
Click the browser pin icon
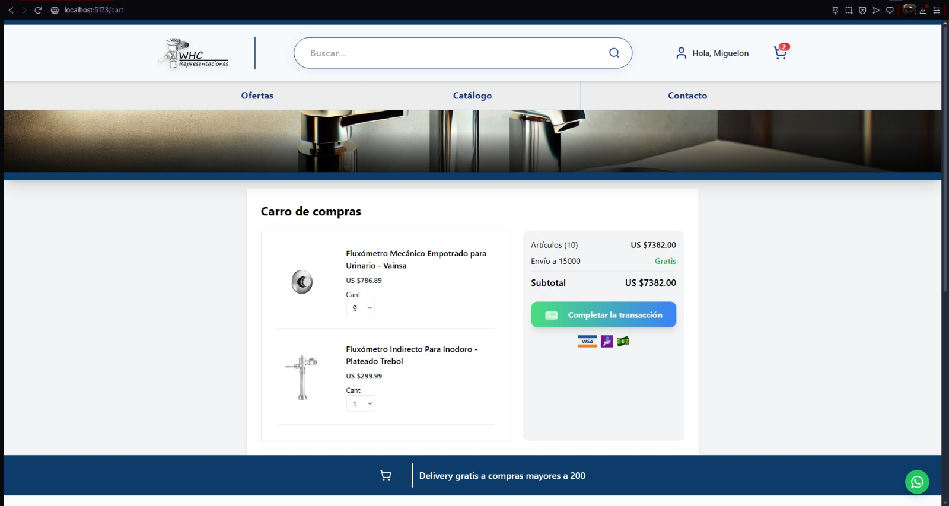[835, 10]
